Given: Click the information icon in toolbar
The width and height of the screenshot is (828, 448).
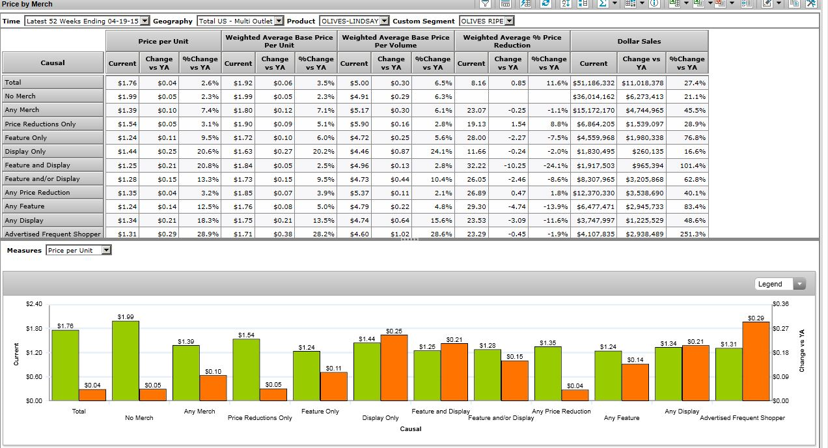Looking at the screenshot, I should click(654, 4).
